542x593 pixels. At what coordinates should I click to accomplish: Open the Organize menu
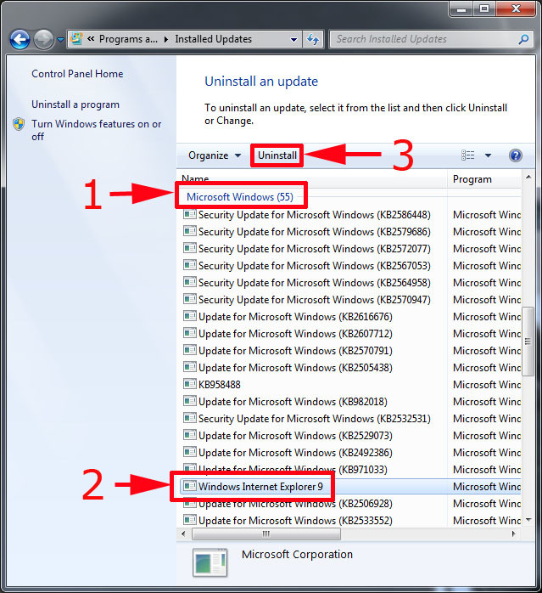coord(214,155)
